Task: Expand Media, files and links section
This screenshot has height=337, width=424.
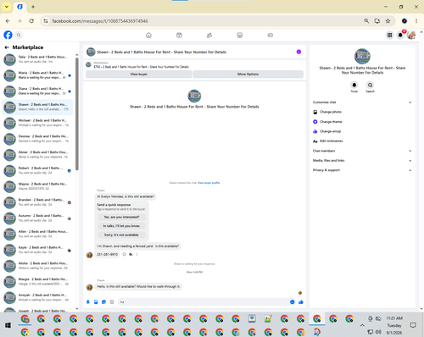Action: pyautogui.click(x=362, y=160)
